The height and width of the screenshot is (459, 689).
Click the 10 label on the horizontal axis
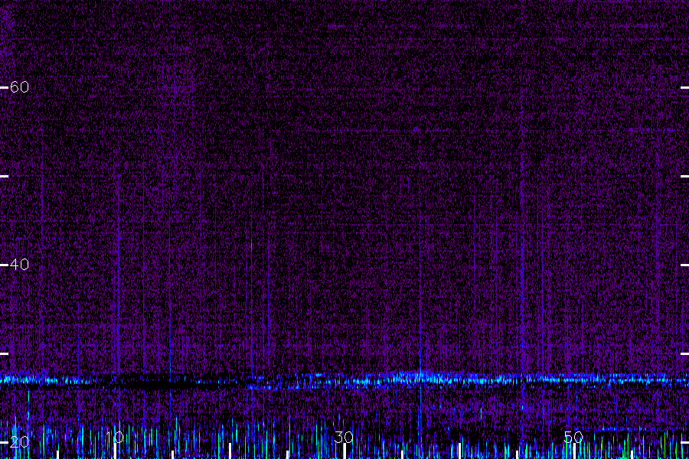[x=115, y=437]
